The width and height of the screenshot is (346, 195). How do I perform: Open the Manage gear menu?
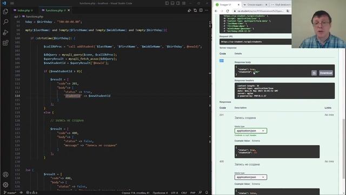pyautogui.click(x=5, y=185)
